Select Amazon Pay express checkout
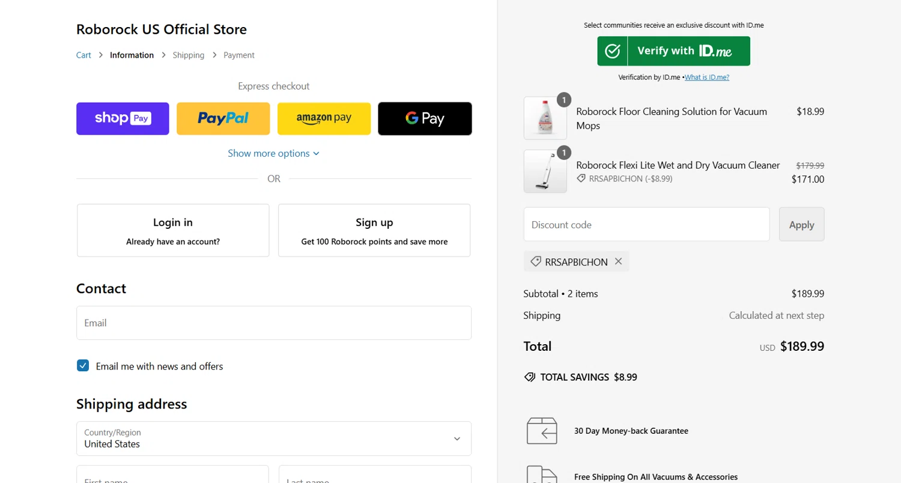 (324, 118)
